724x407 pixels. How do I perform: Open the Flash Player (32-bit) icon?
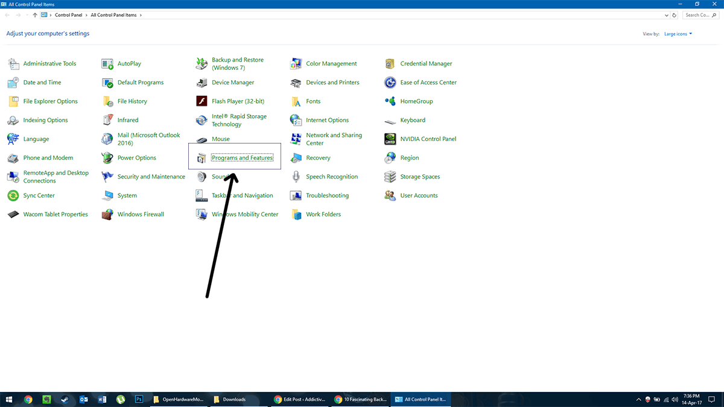[x=202, y=101]
